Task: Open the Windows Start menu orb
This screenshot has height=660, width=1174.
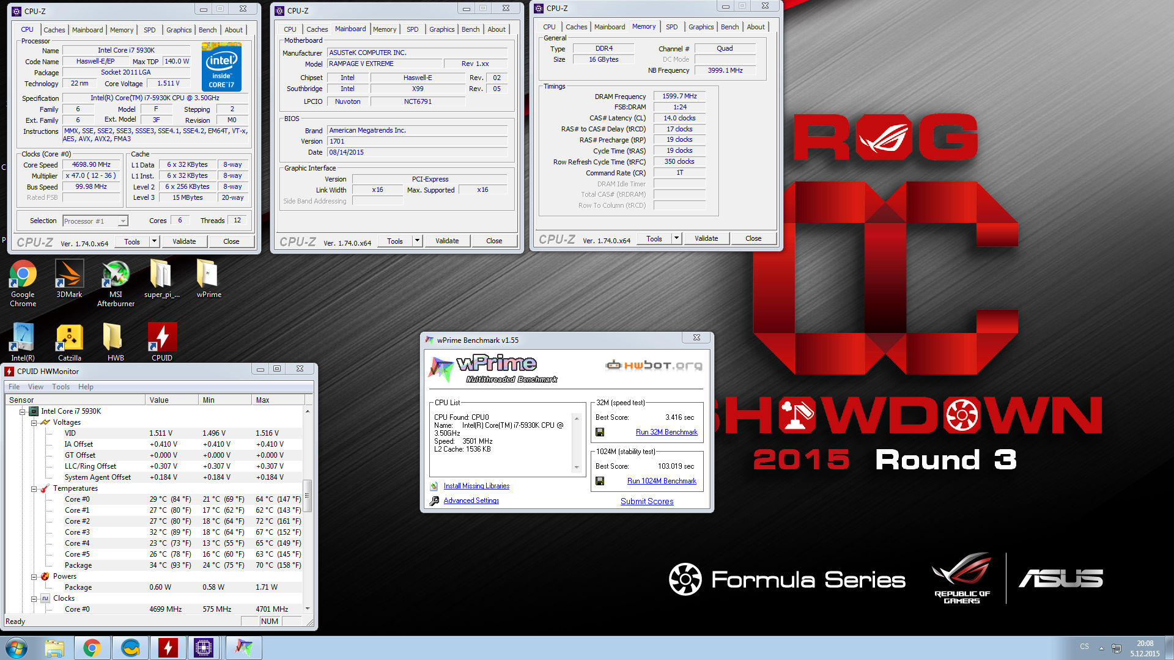Action: tap(17, 648)
